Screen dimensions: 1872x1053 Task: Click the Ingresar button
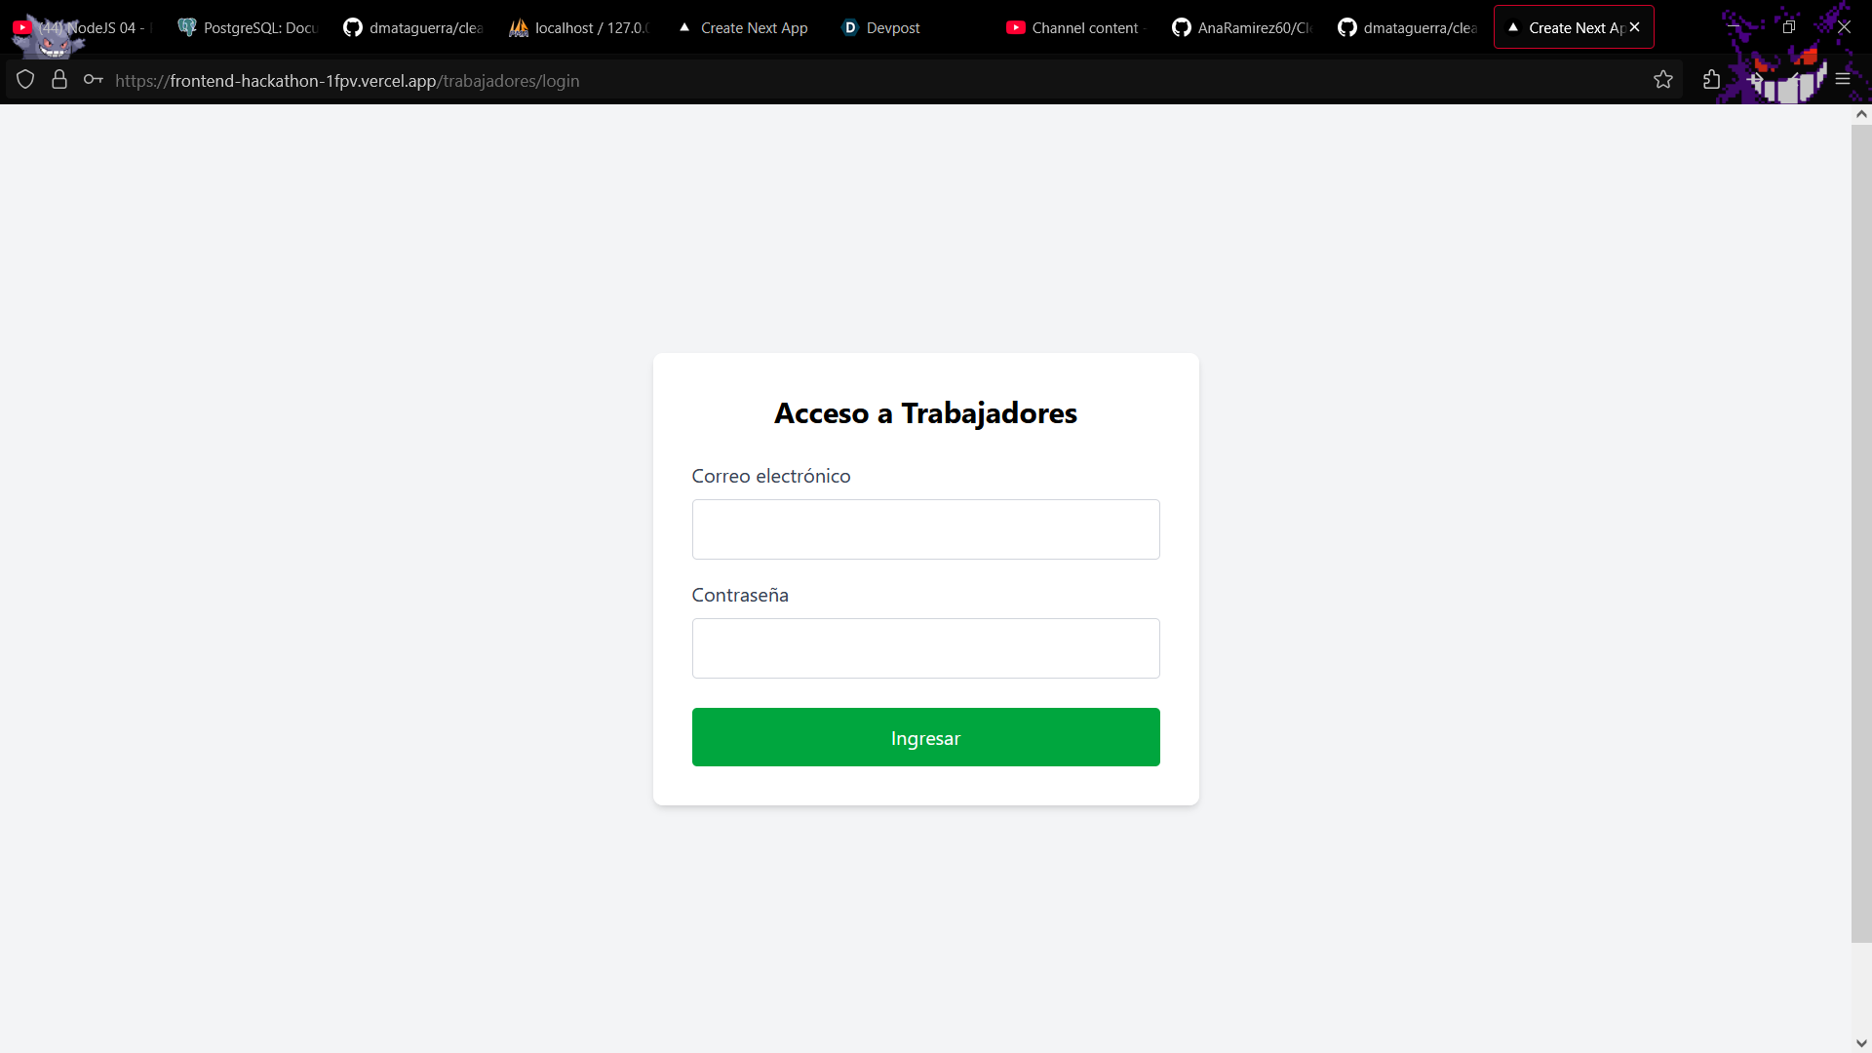(x=925, y=737)
